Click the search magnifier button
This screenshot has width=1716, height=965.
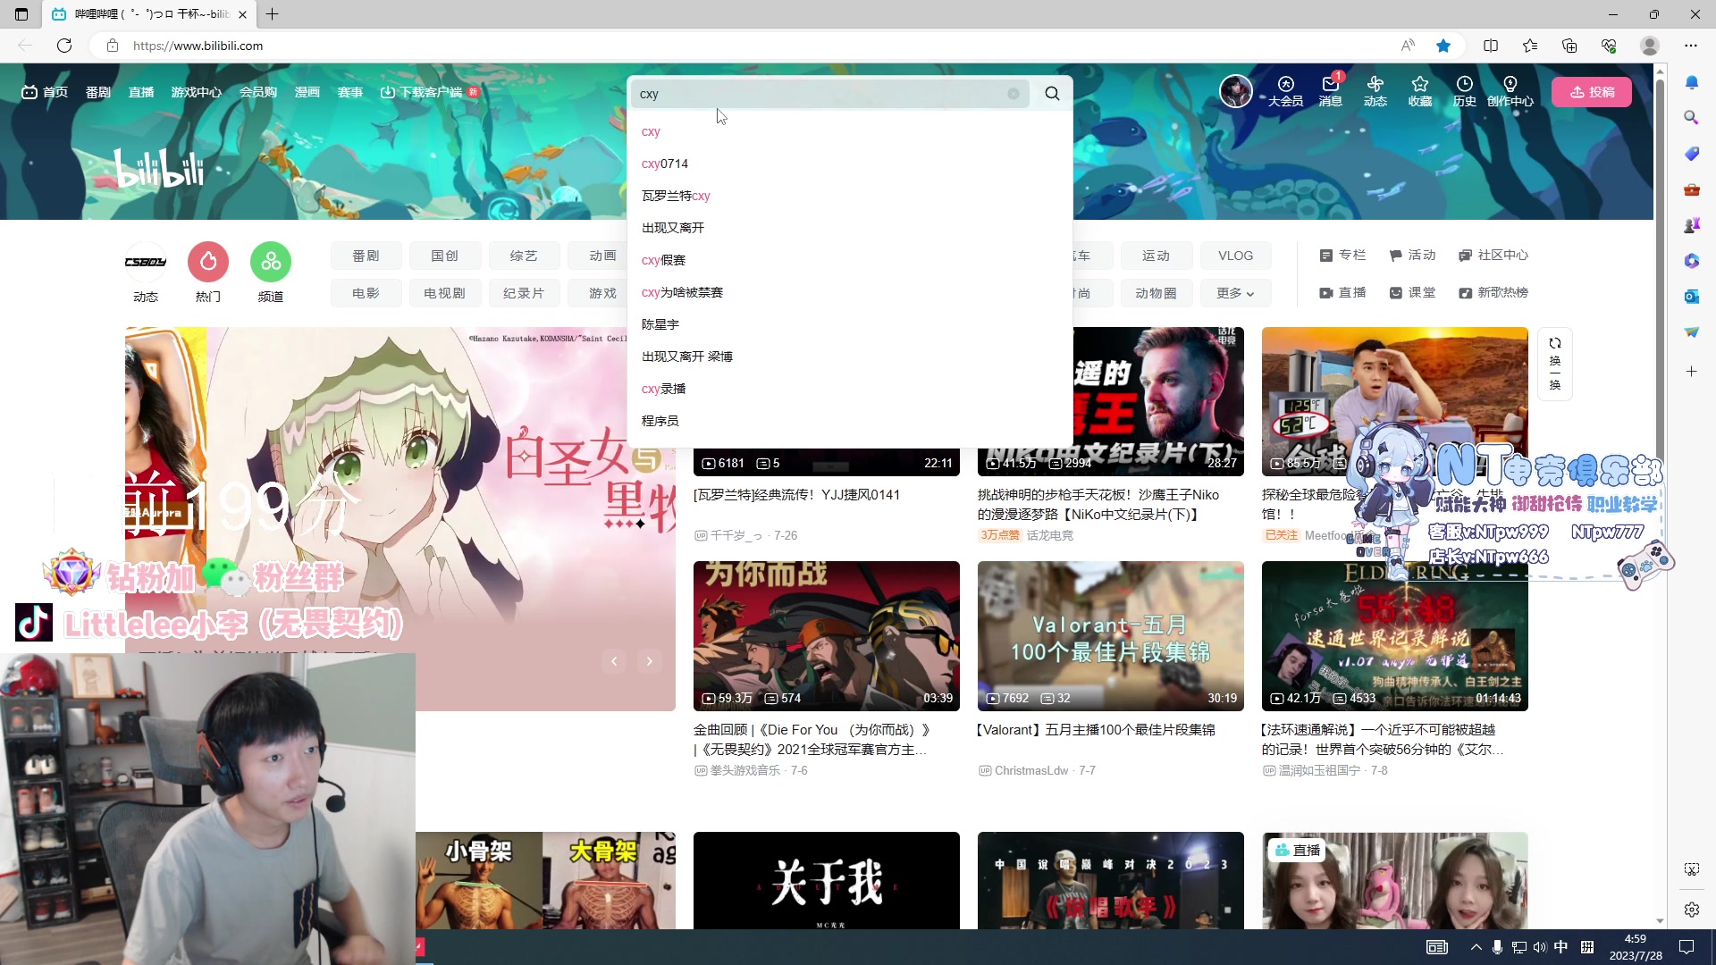[1052, 94]
